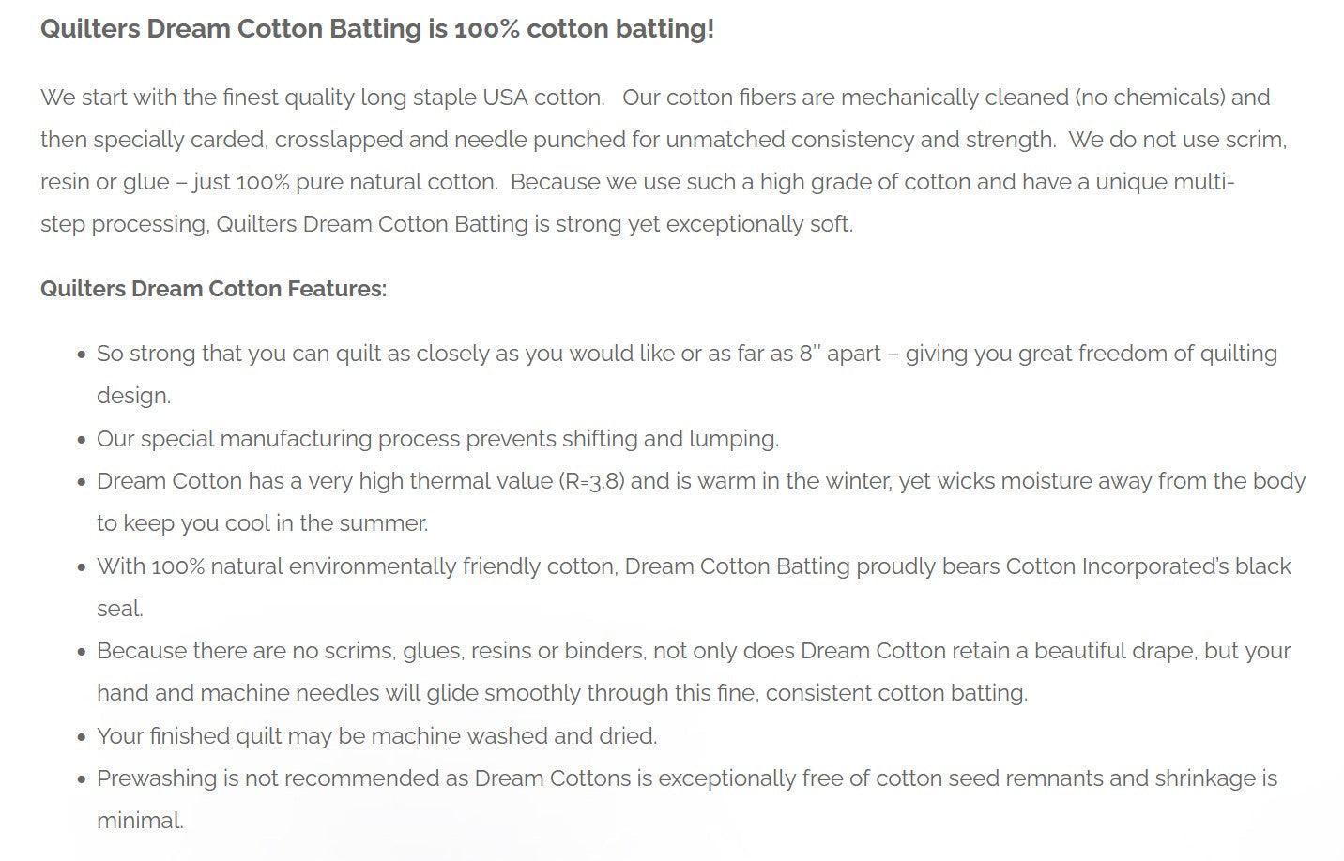1344x861 pixels.
Task: Click the "(R=3.8)" thermal value text
Action: click(x=592, y=482)
